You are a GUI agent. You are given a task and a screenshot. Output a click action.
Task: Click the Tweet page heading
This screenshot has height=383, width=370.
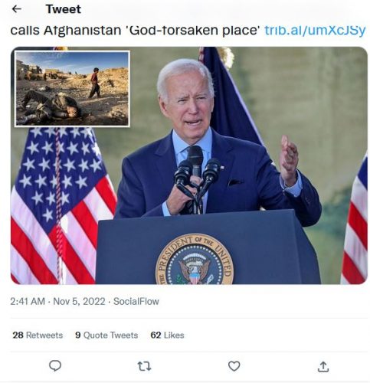[64, 9]
